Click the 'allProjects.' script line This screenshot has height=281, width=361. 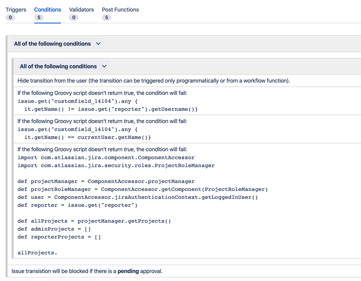[x=37, y=253]
